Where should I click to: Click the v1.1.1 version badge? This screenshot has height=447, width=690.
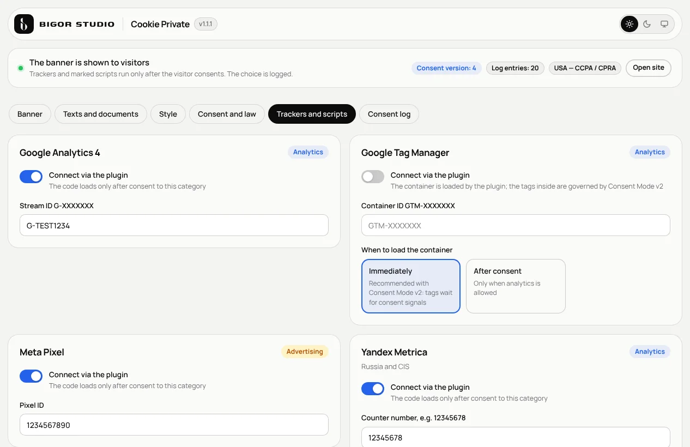[205, 24]
